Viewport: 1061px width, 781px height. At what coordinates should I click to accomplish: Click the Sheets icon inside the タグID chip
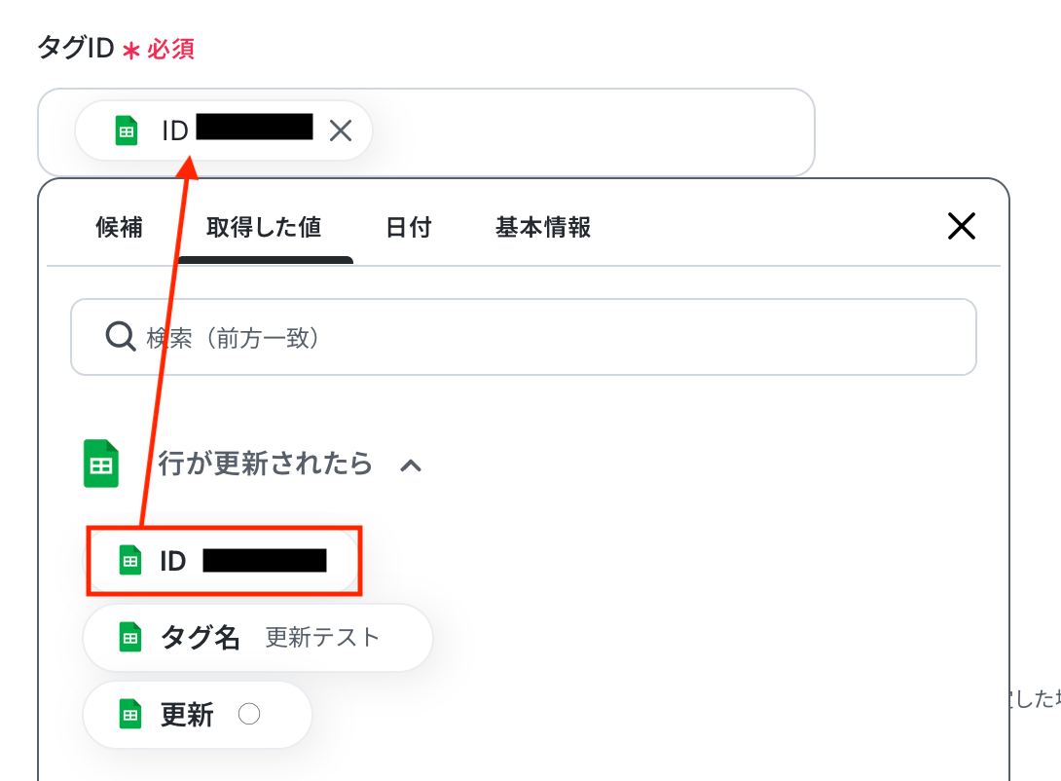(x=127, y=130)
